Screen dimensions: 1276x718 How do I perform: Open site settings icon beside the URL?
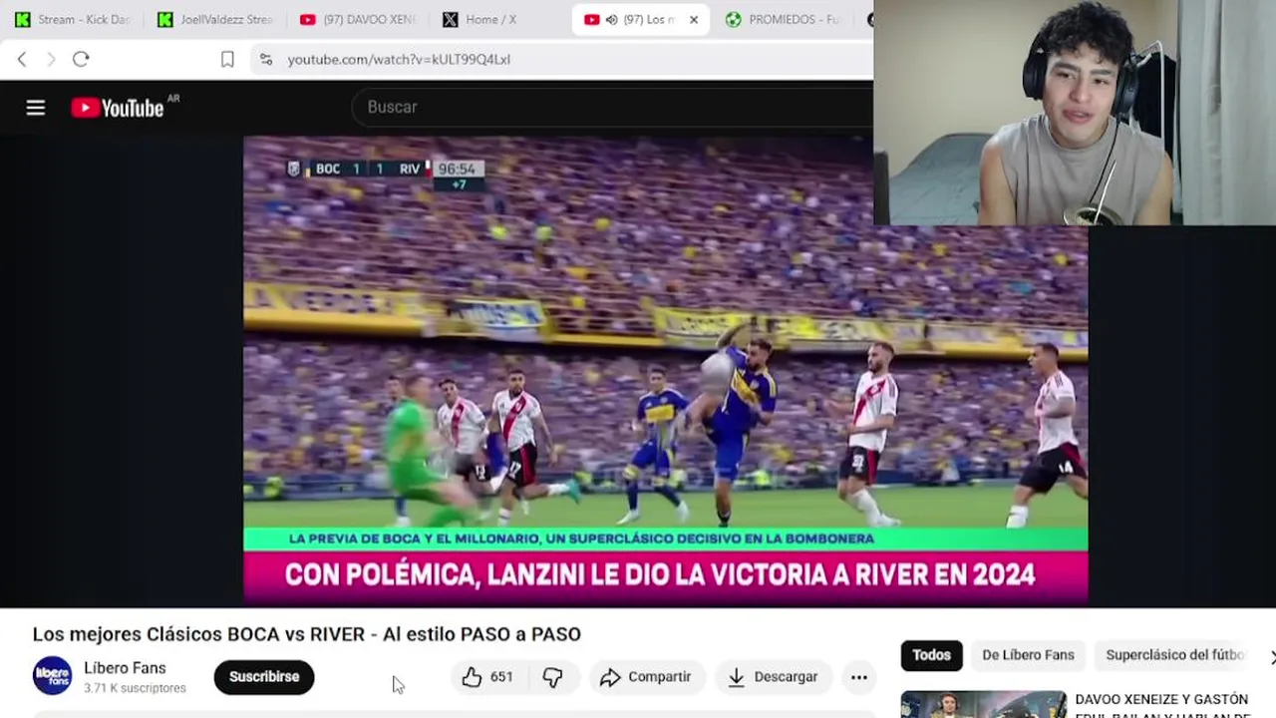[x=266, y=59]
